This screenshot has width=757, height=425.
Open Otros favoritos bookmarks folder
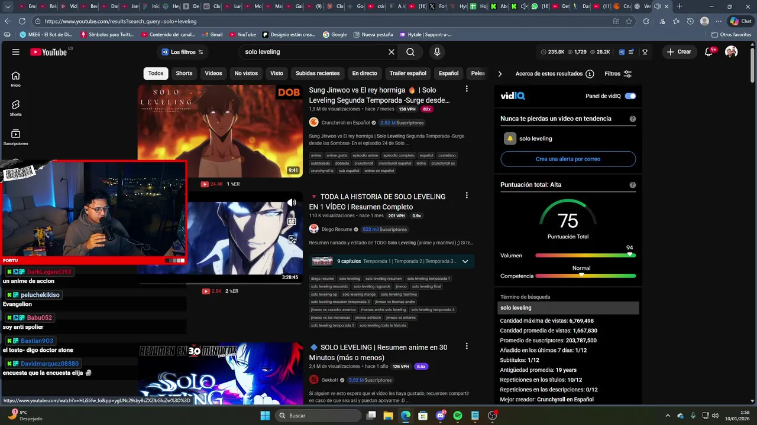point(731,35)
